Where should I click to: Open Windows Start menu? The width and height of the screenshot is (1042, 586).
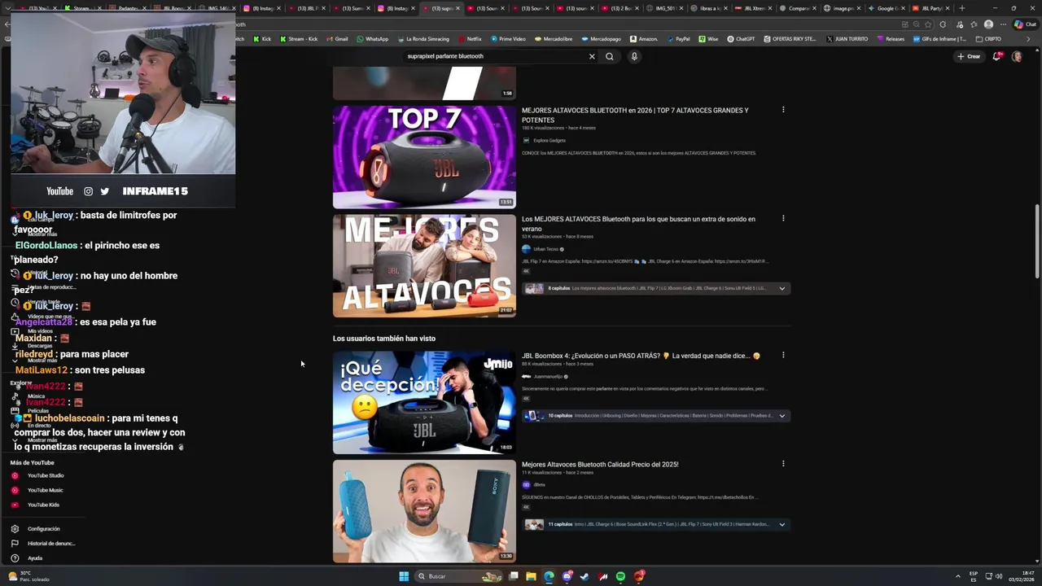coord(404,576)
